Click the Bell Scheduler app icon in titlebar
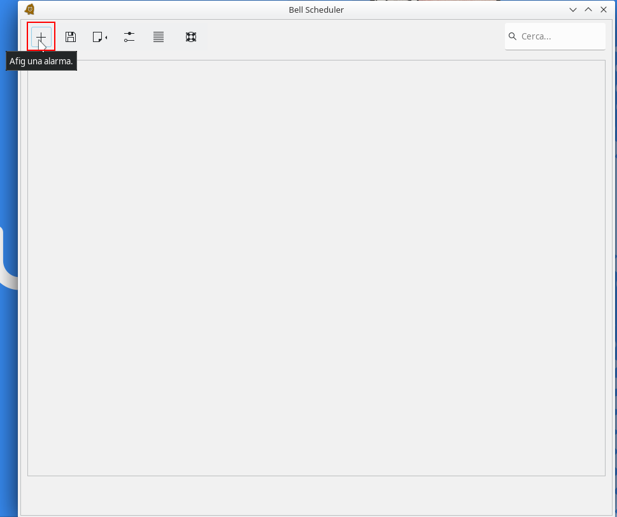 pos(29,10)
